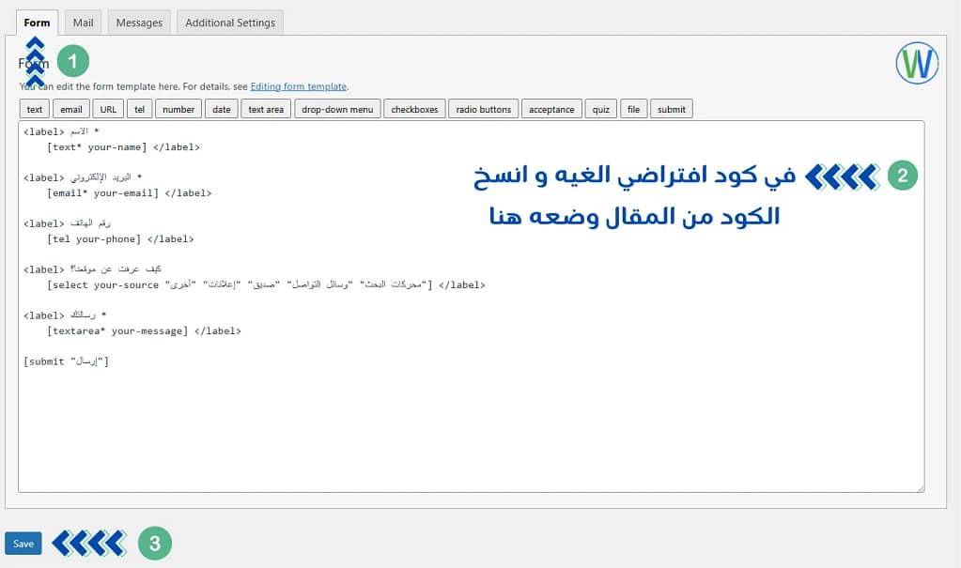Image resolution: width=961 pixels, height=568 pixels.
Task: Insert a submit button tag
Action: (x=671, y=108)
